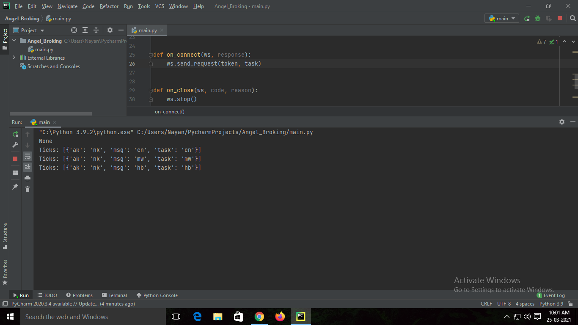The height and width of the screenshot is (325, 578).
Task: Click next highlighted error down arrow
Action: 573,42
